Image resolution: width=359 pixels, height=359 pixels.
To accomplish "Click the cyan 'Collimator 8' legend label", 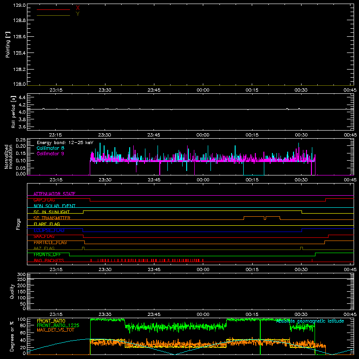I will [50, 148].
